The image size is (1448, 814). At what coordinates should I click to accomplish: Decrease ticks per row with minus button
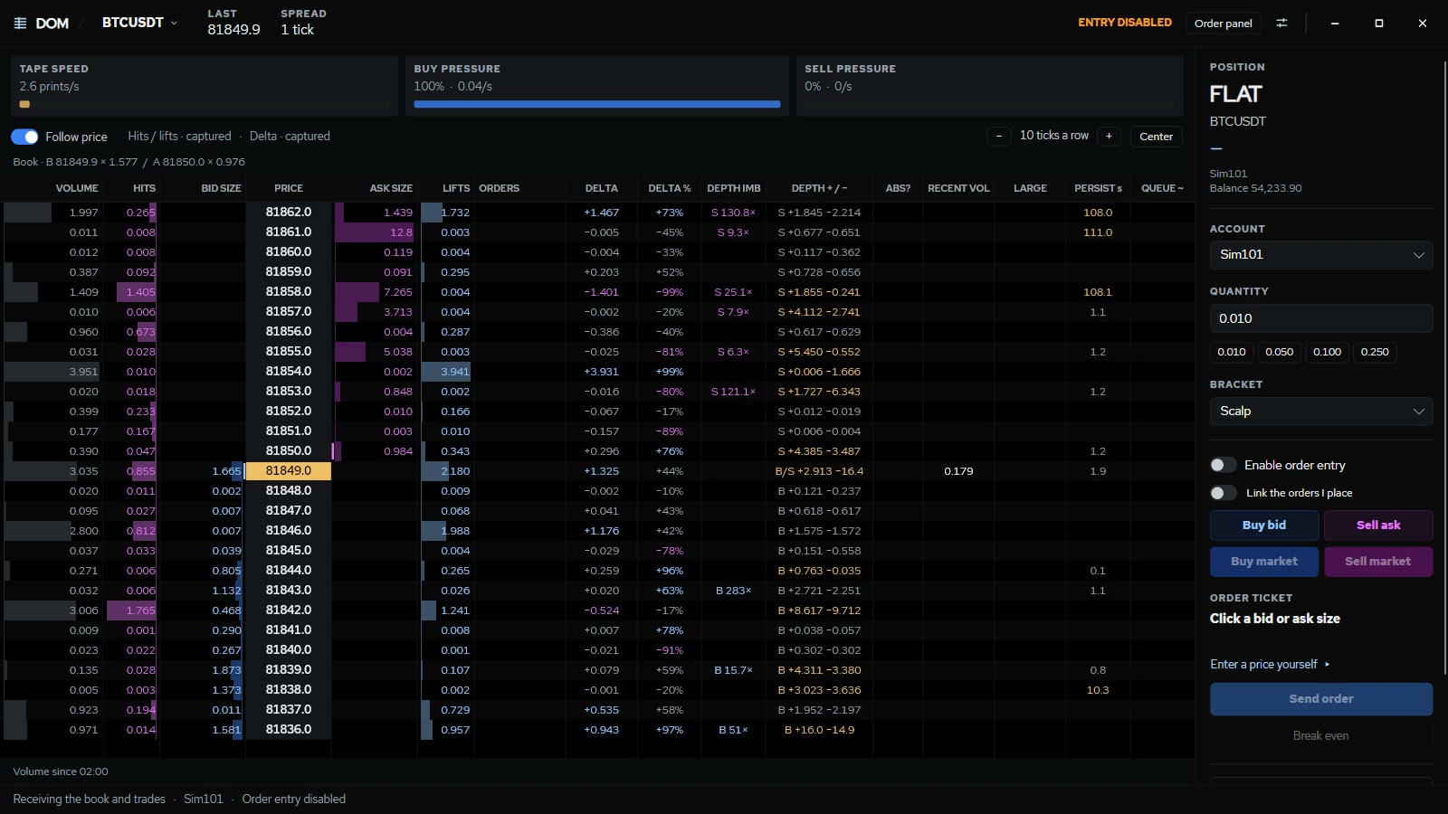(999, 136)
